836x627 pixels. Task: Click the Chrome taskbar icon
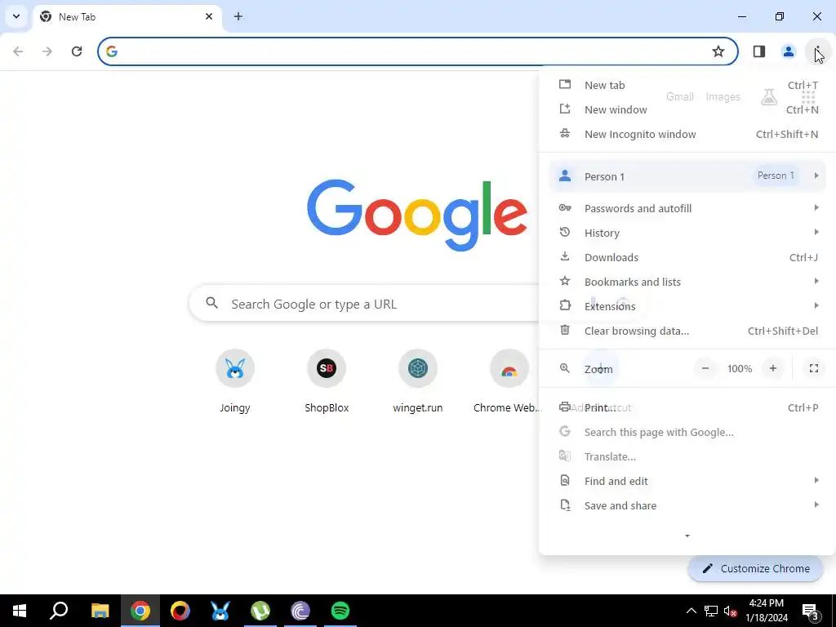click(140, 611)
